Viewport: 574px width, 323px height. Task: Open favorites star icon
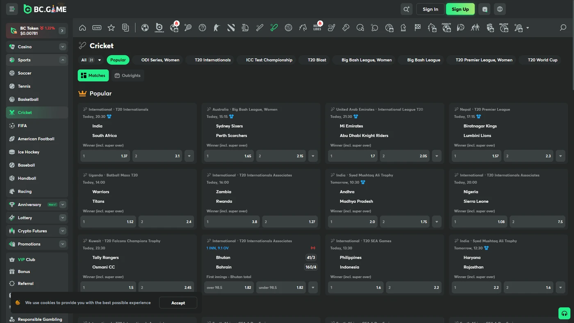pyautogui.click(x=111, y=28)
